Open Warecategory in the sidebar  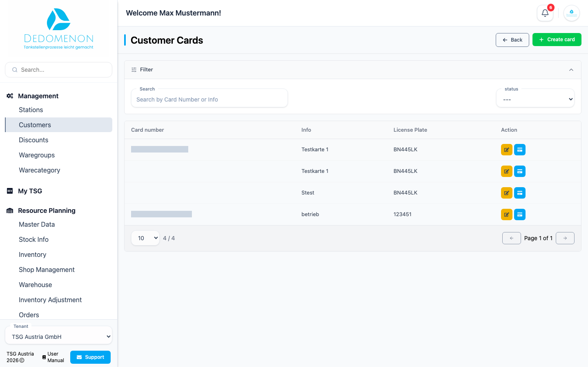(58, 170)
